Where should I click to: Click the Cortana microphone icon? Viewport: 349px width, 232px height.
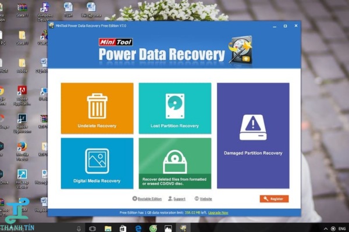point(79,228)
